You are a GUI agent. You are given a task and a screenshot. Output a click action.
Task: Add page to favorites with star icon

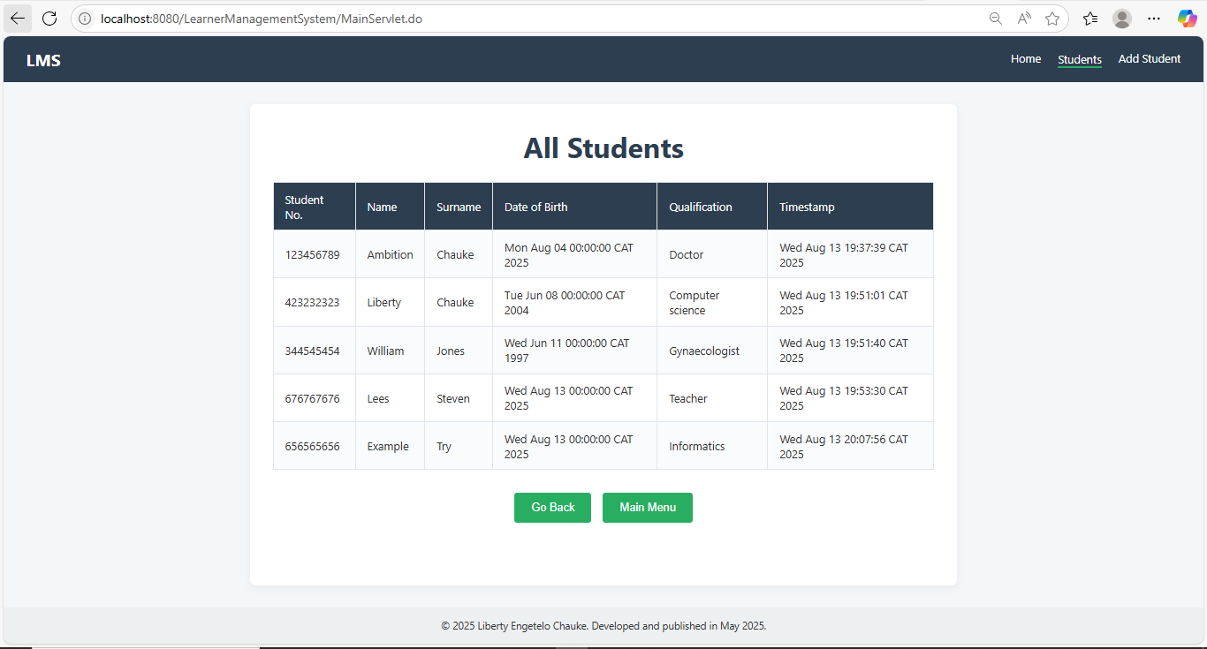(x=1052, y=19)
